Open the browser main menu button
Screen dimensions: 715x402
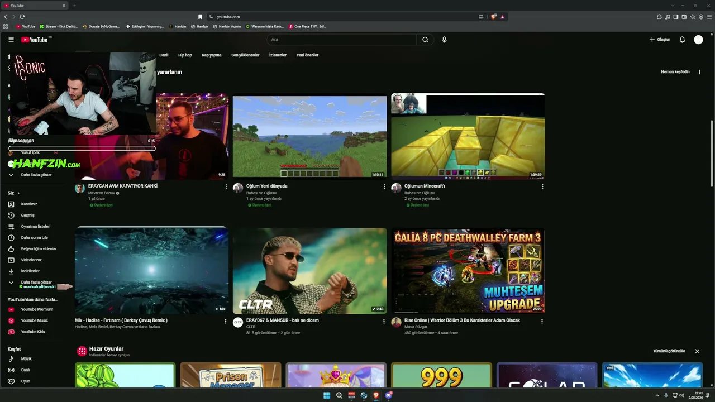(709, 17)
